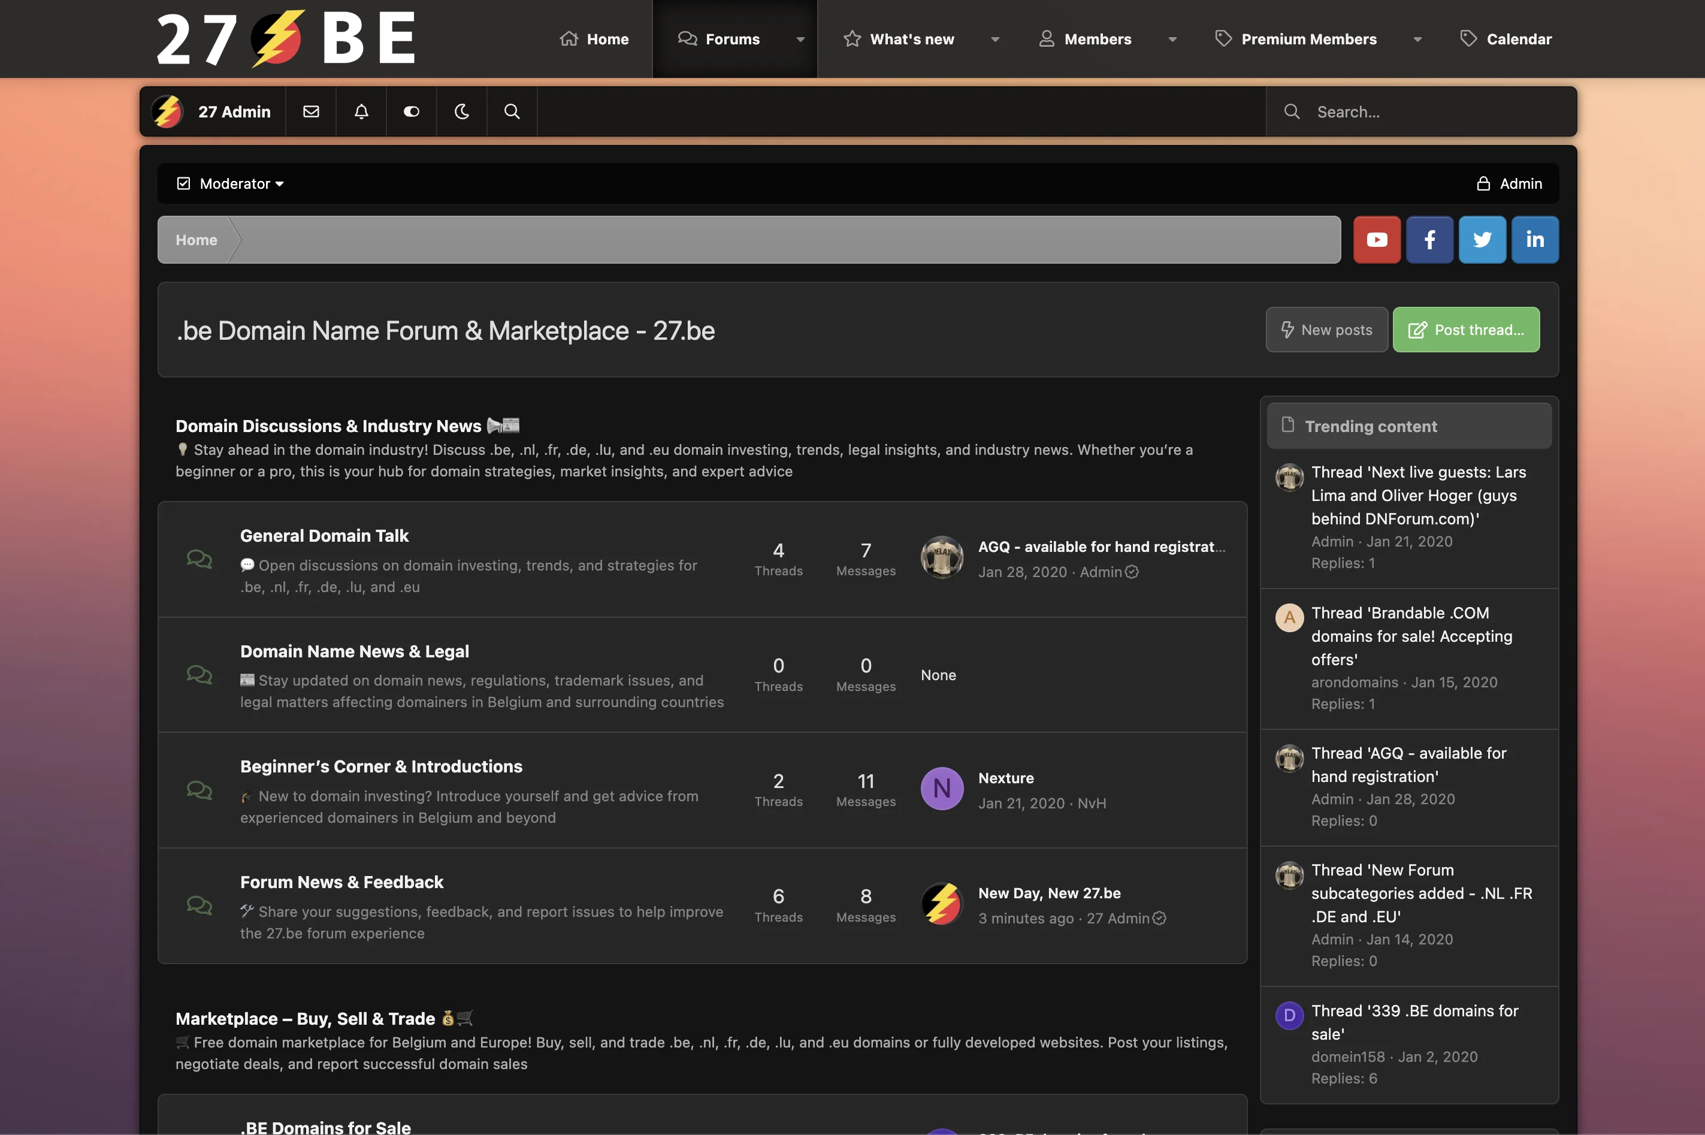Screen dimensions: 1705x1135
Task: Open the 27 Admin account link
Action: coord(234,111)
